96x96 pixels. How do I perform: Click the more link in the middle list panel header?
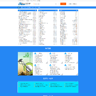coord(56,10)
